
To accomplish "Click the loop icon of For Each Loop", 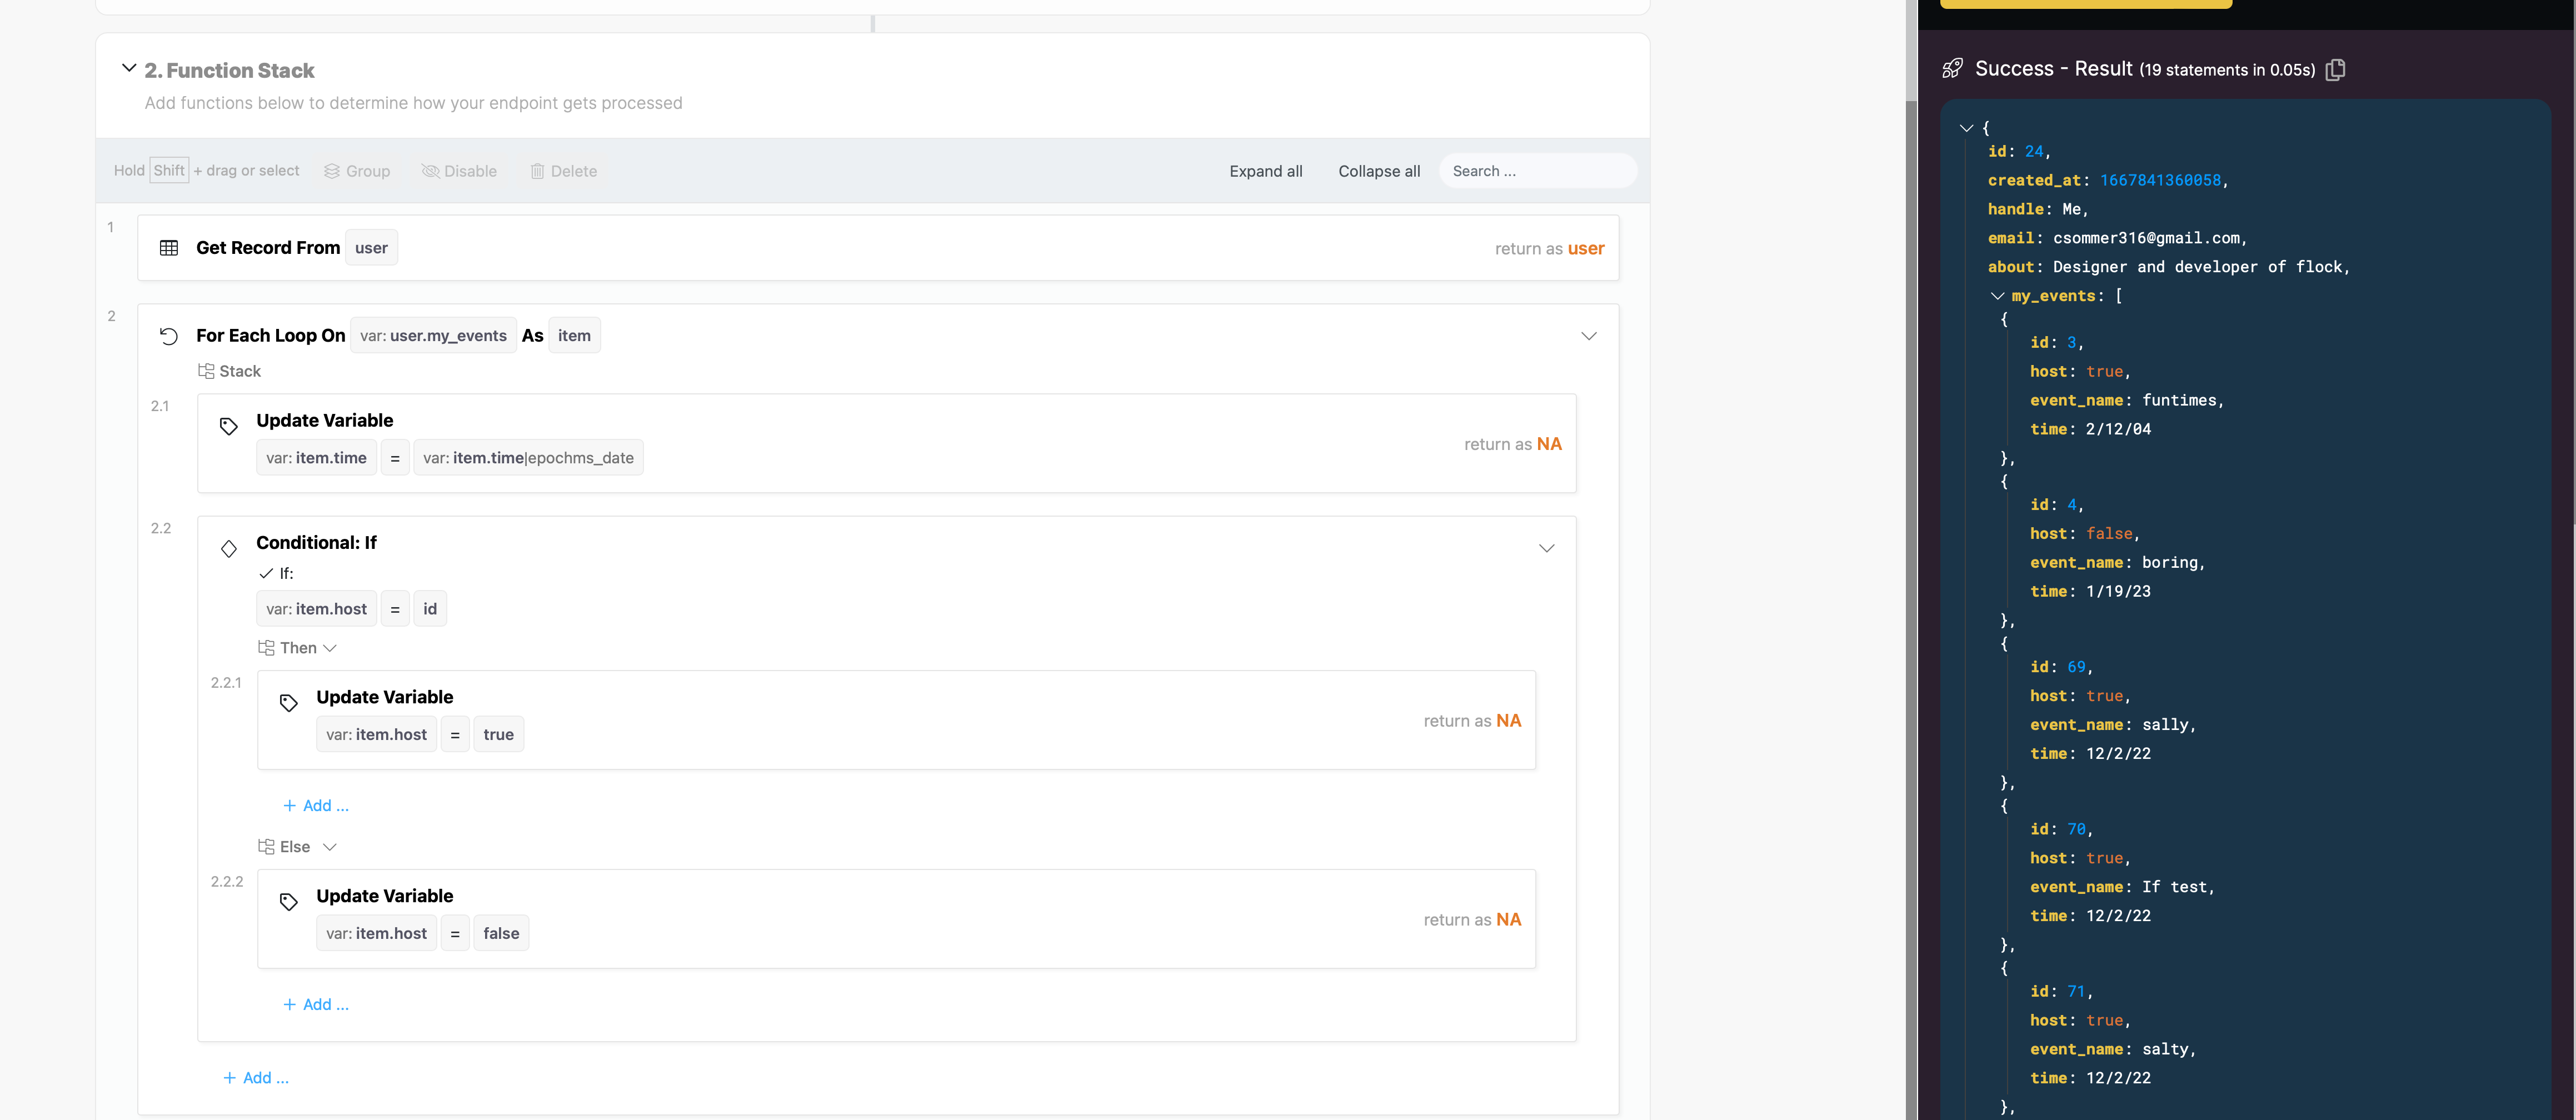I will pos(169,336).
